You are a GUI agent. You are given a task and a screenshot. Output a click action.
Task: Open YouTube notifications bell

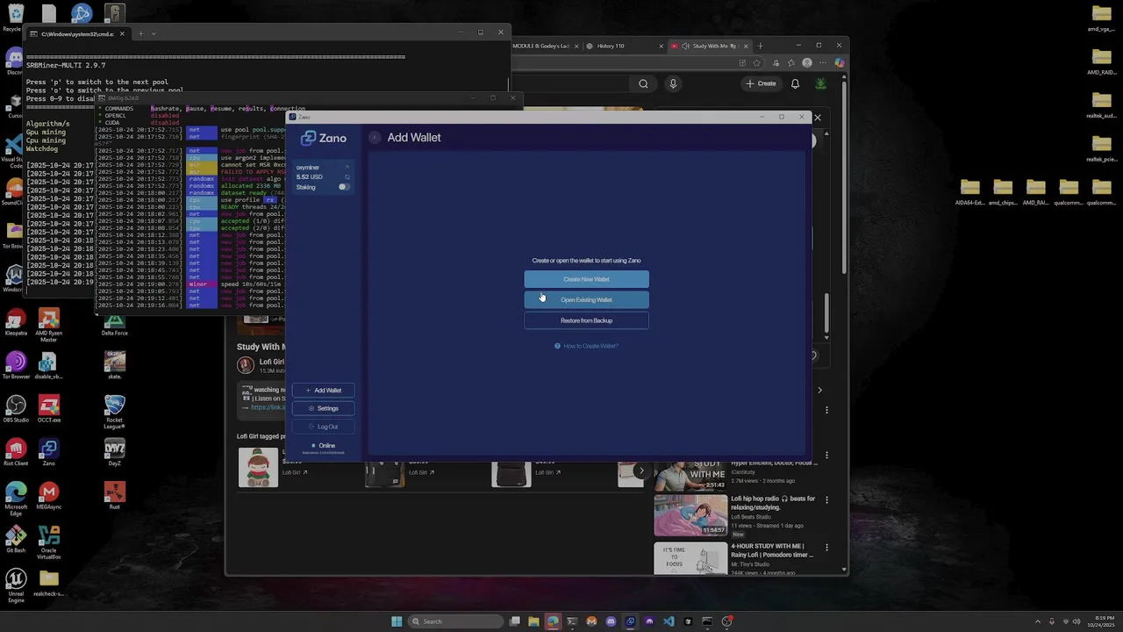(x=795, y=83)
